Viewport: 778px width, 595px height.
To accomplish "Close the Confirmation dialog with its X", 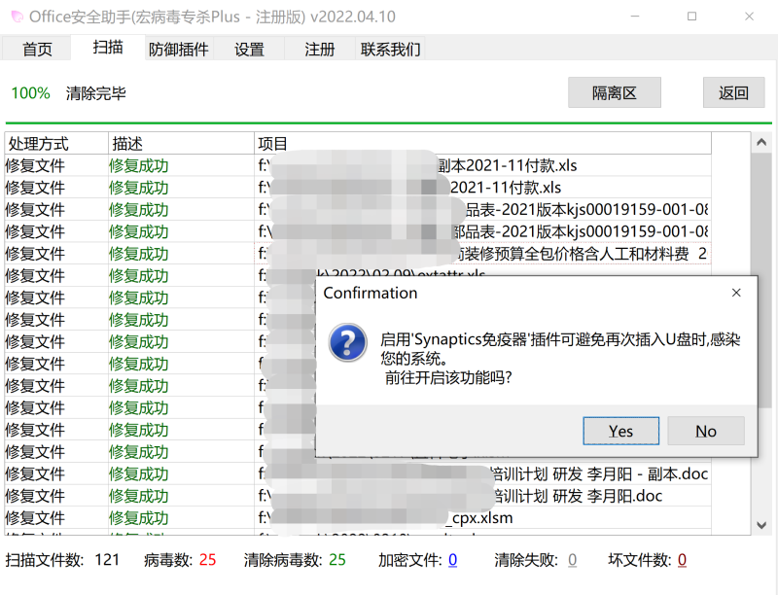I will tap(736, 292).
